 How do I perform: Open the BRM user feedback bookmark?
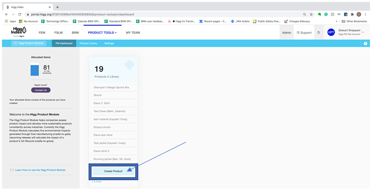150,21
